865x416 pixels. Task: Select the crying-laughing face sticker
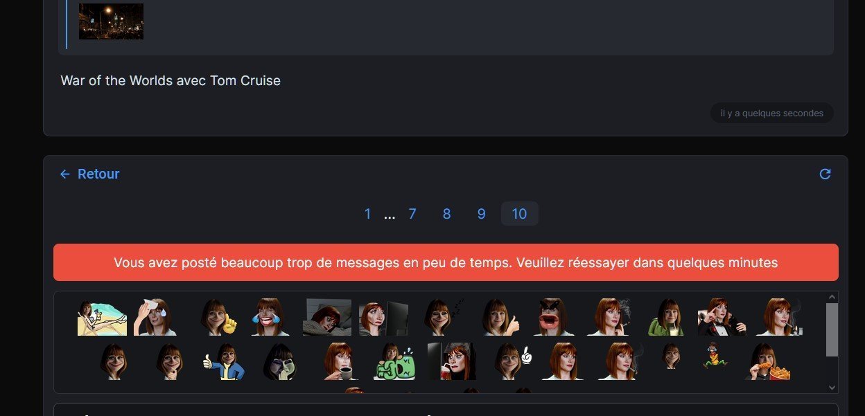pos(270,317)
